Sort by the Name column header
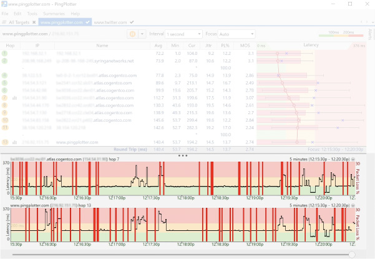The image size is (375, 259). 102,46
